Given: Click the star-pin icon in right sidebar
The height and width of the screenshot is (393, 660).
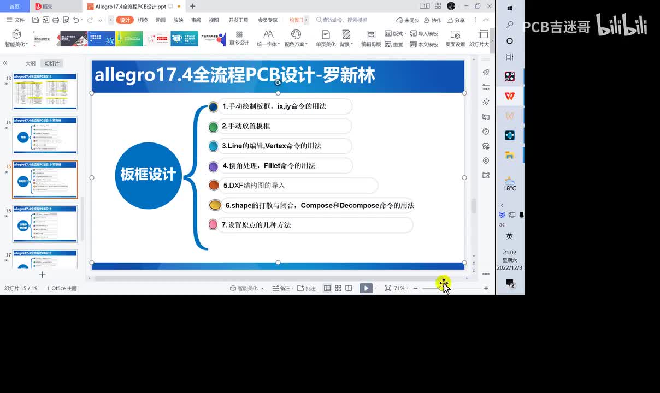Looking at the screenshot, I should pos(486,102).
